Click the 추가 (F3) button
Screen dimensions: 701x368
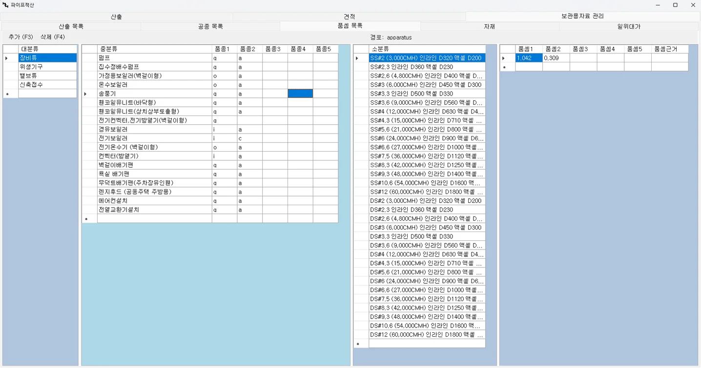click(21, 37)
